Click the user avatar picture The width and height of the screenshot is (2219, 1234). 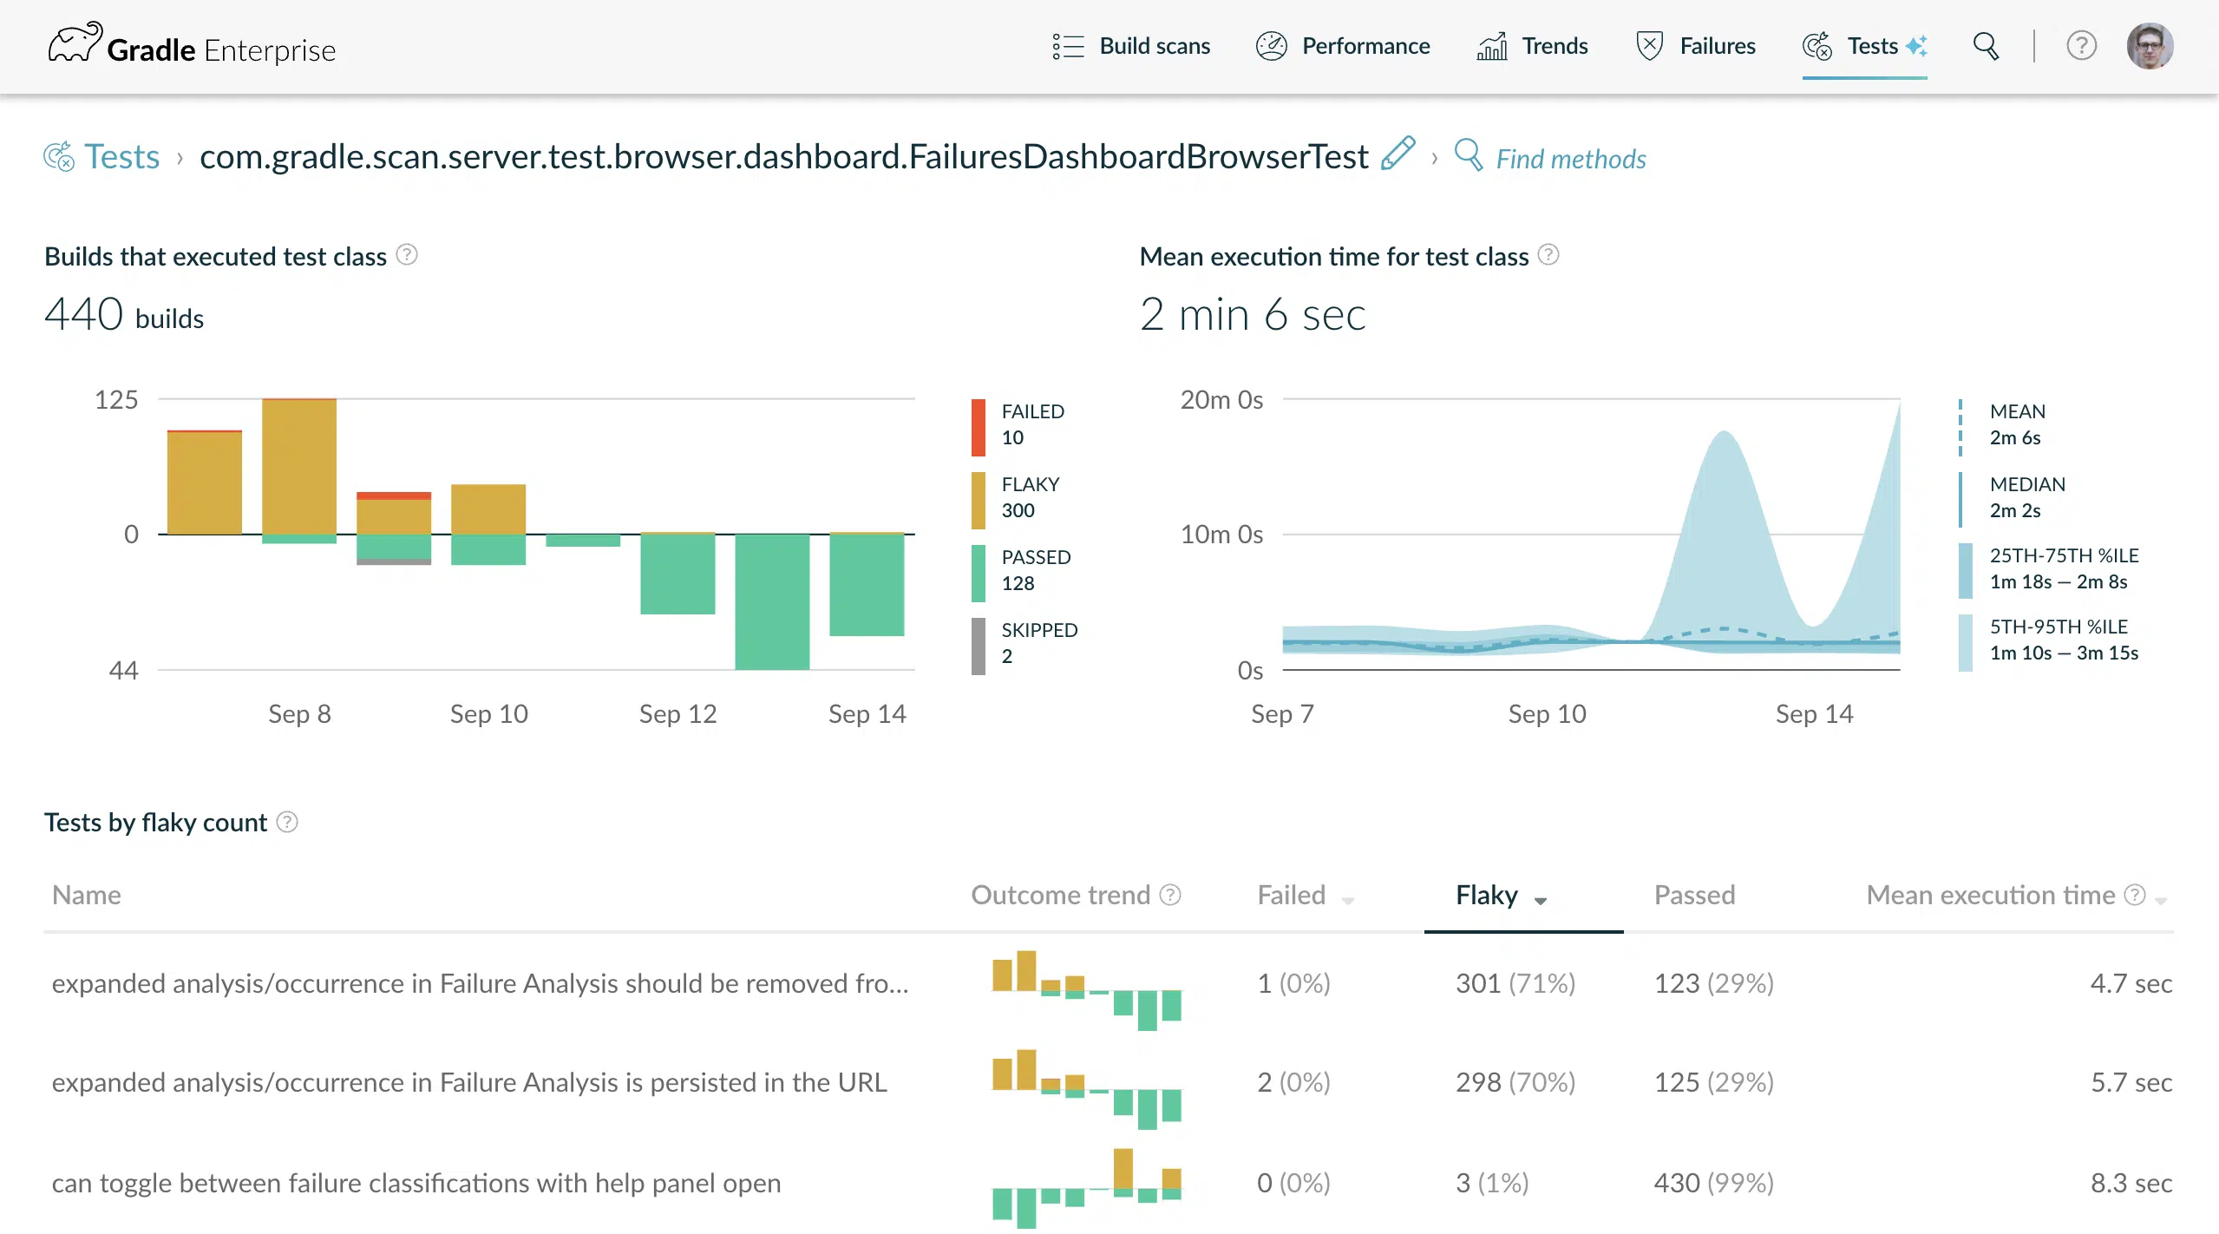point(2150,46)
